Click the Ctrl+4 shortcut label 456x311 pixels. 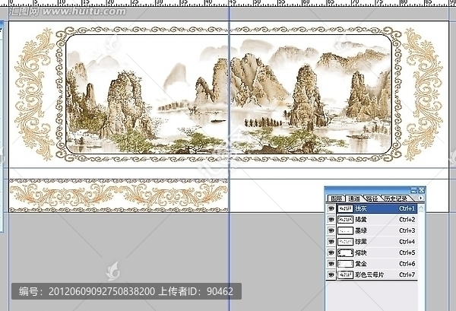pos(407,242)
